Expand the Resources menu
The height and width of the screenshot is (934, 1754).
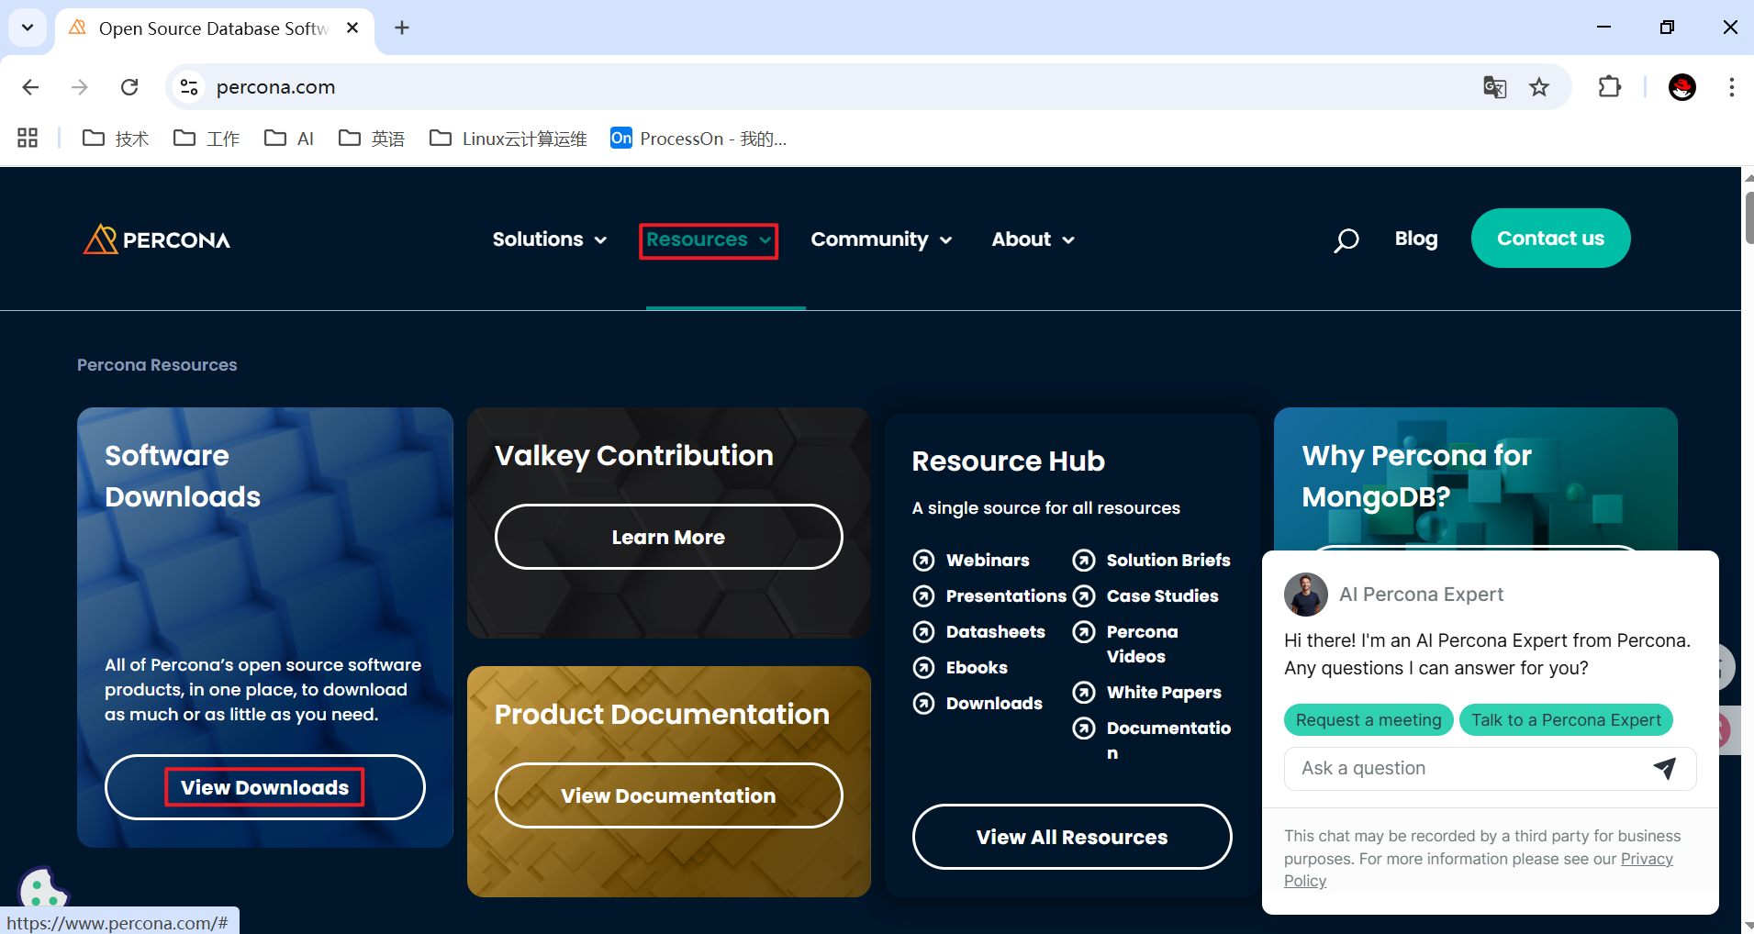click(709, 240)
